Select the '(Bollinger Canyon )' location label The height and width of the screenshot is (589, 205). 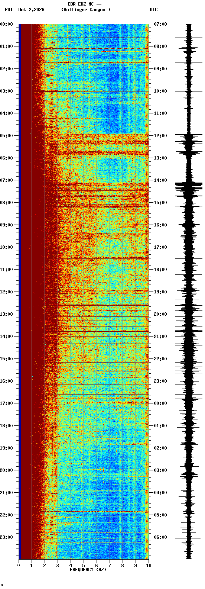click(x=86, y=10)
